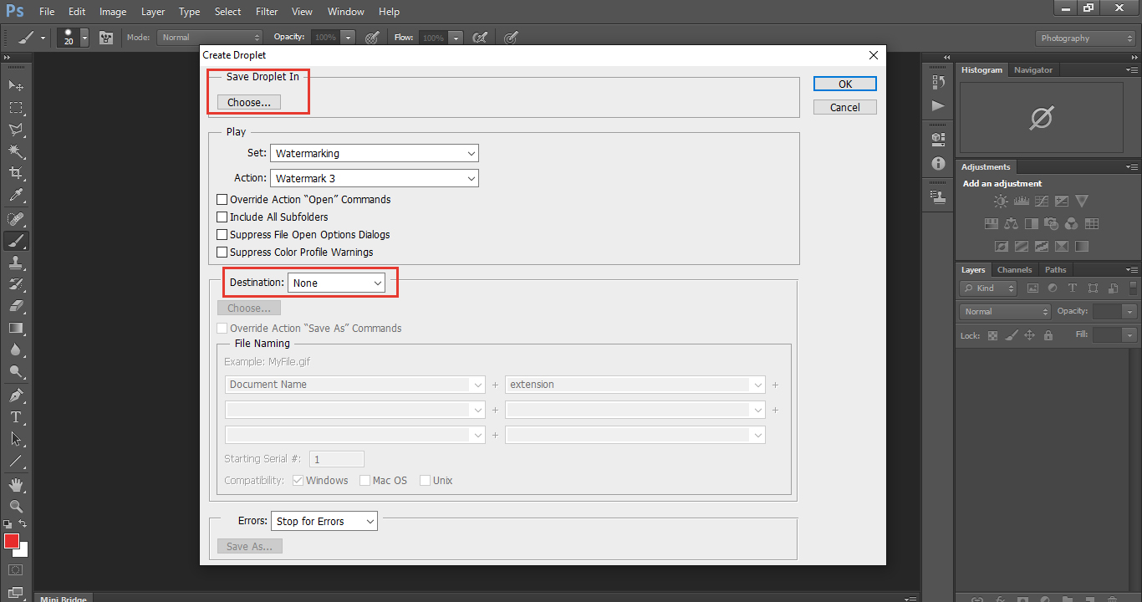This screenshot has width=1142, height=602.
Task: Select the Hand tool
Action: pos(16,484)
